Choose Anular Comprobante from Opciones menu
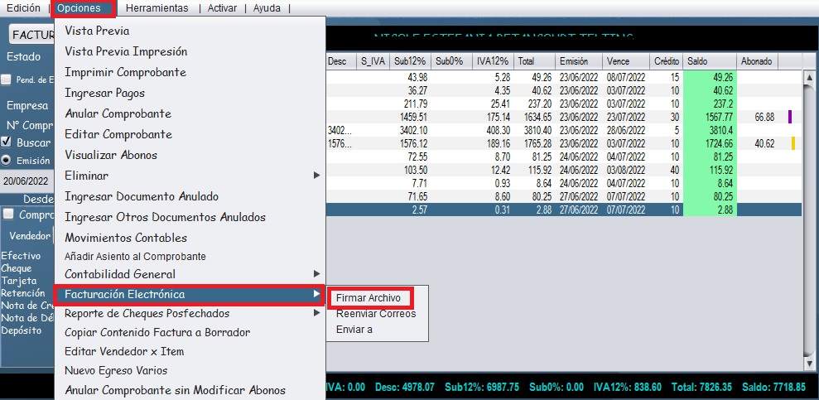 tap(118, 113)
